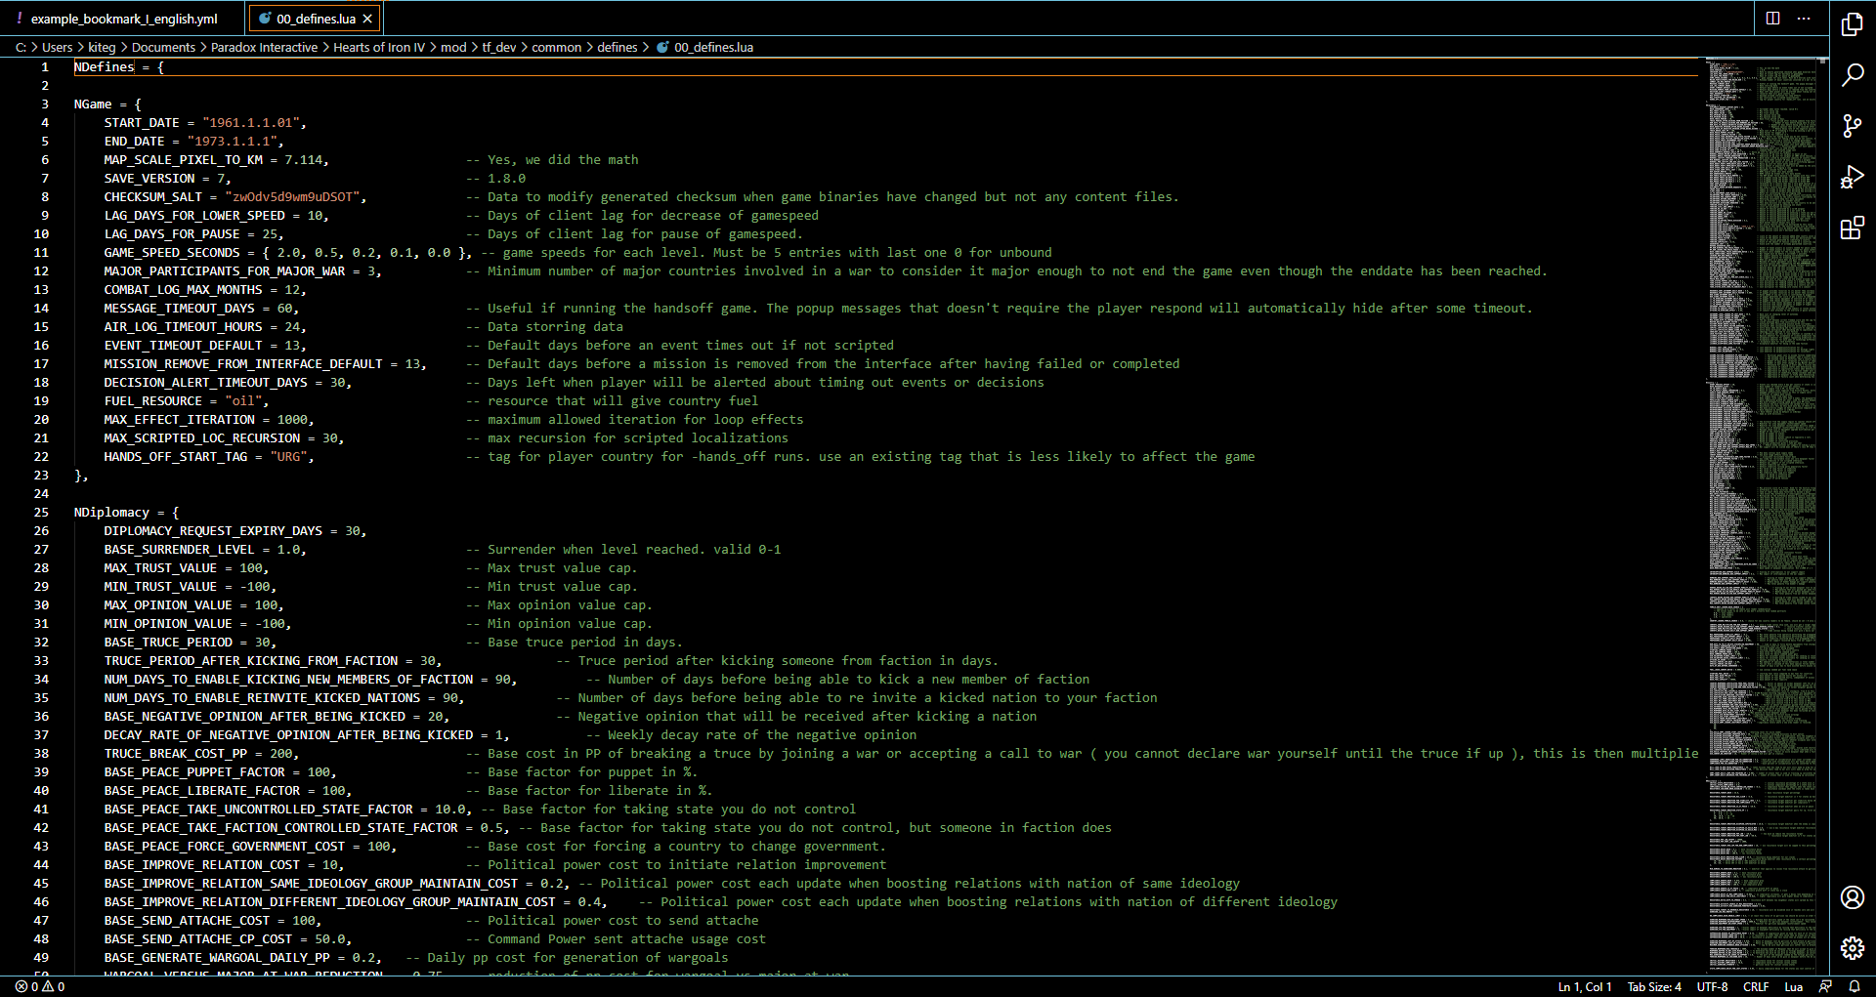Screen dimensions: 1876x997
Task: Place cursor on NDefines on line 1
Action: 105,67
